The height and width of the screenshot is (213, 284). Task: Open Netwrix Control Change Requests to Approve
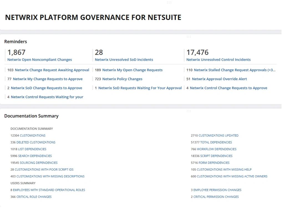pos(229,88)
